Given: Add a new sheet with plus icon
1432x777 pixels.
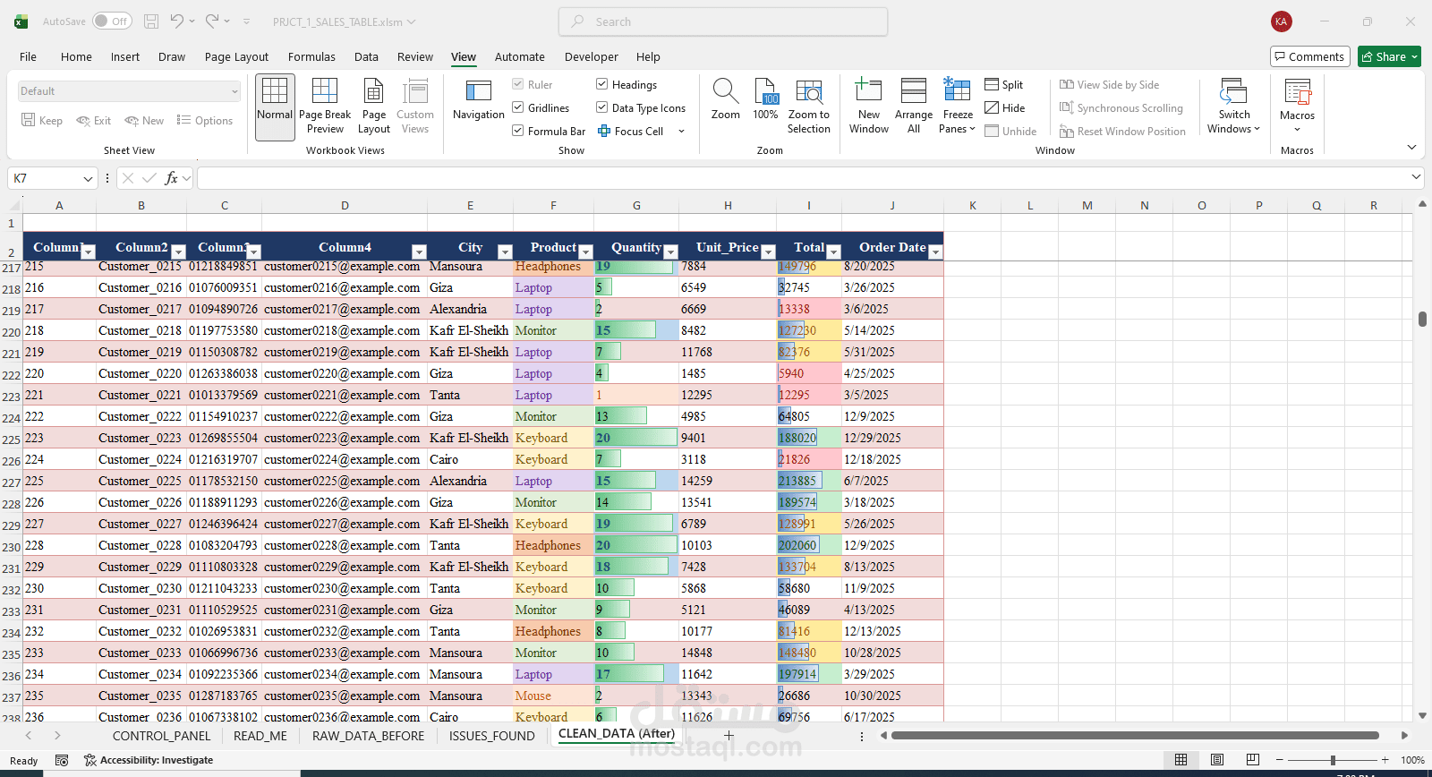Looking at the screenshot, I should point(729,736).
